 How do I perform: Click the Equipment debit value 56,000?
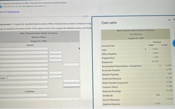click(x=155, y=61)
